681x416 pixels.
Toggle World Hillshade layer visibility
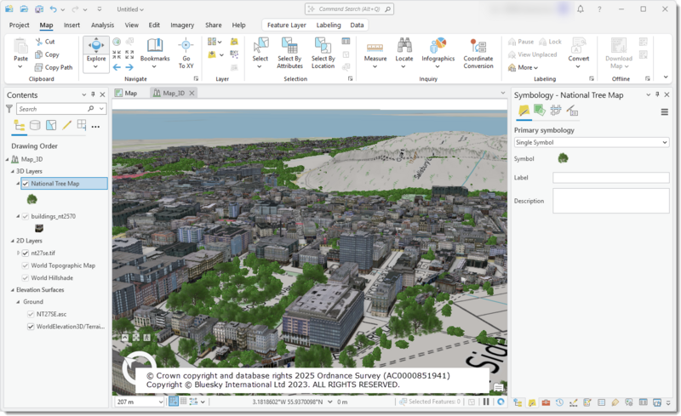pos(25,277)
